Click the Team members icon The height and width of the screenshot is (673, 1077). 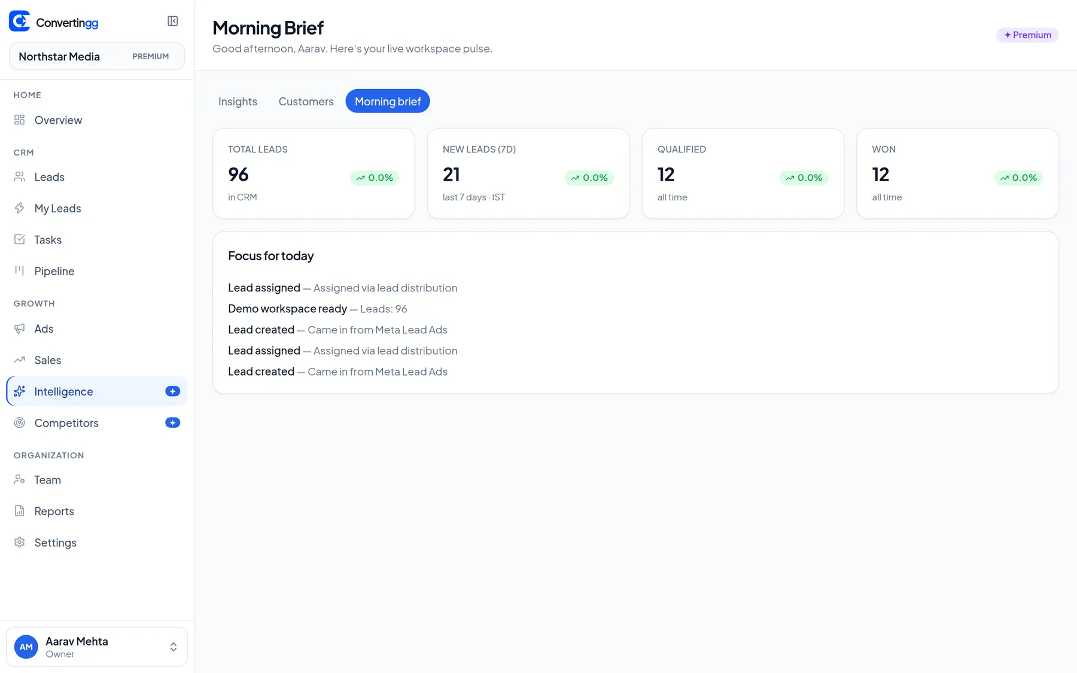pos(20,479)
